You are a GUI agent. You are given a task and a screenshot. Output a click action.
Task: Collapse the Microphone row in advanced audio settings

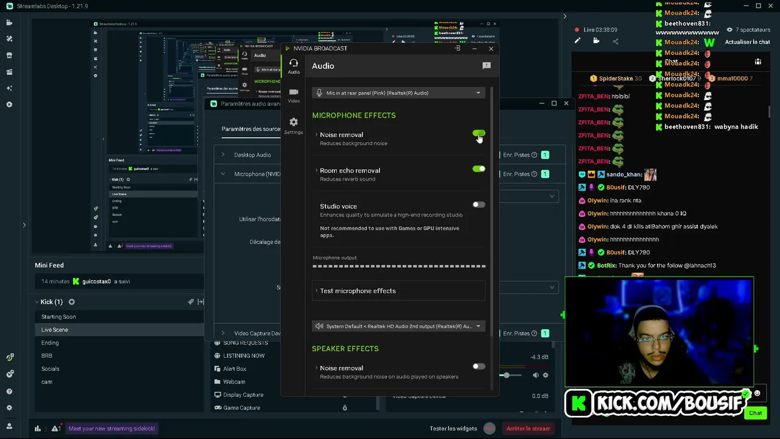coord(223,174)
